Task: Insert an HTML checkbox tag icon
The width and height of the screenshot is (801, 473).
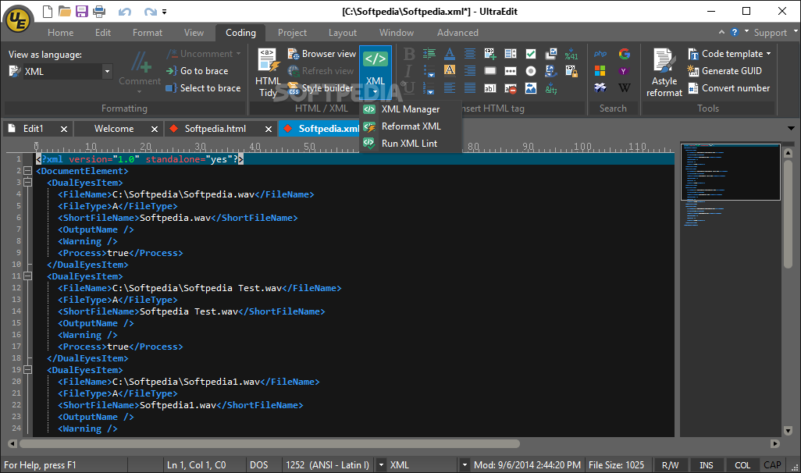Action: click(531, 54)
